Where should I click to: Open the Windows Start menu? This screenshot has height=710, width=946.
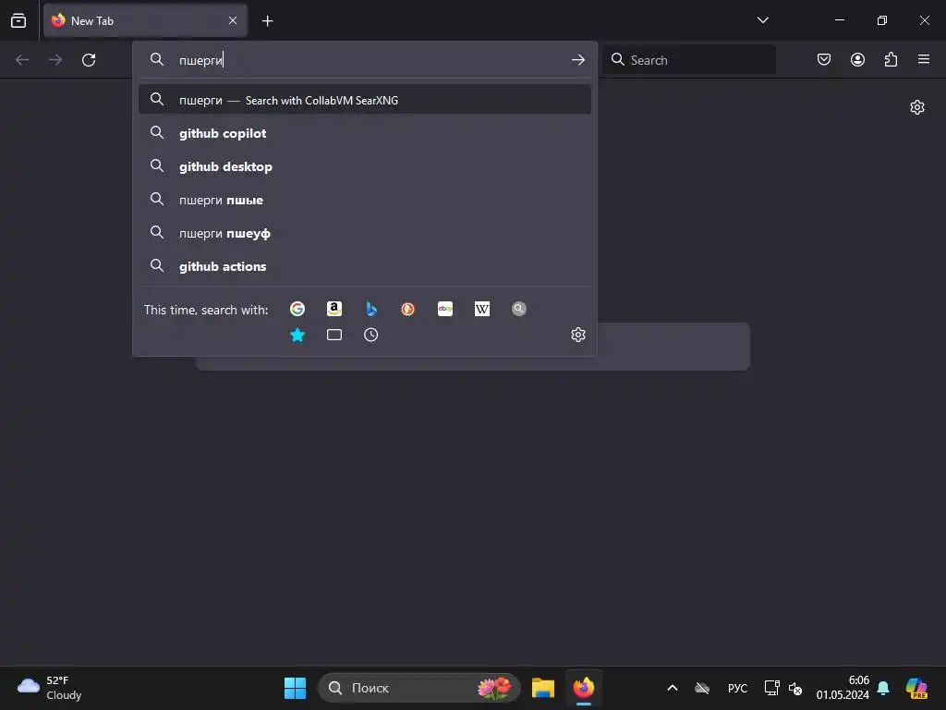pos(295,688)
